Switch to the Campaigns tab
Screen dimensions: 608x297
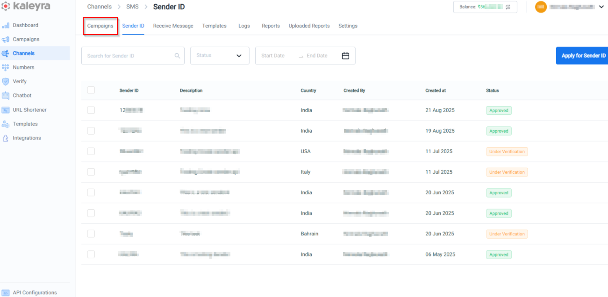pyautogui.click(x=100, y=26)
